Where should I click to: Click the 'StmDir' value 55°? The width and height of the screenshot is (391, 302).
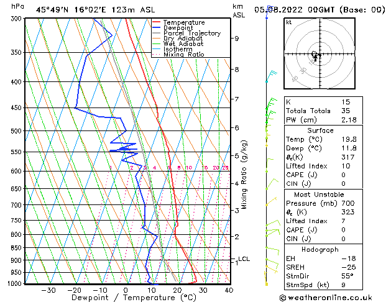[x=347, y=276]
